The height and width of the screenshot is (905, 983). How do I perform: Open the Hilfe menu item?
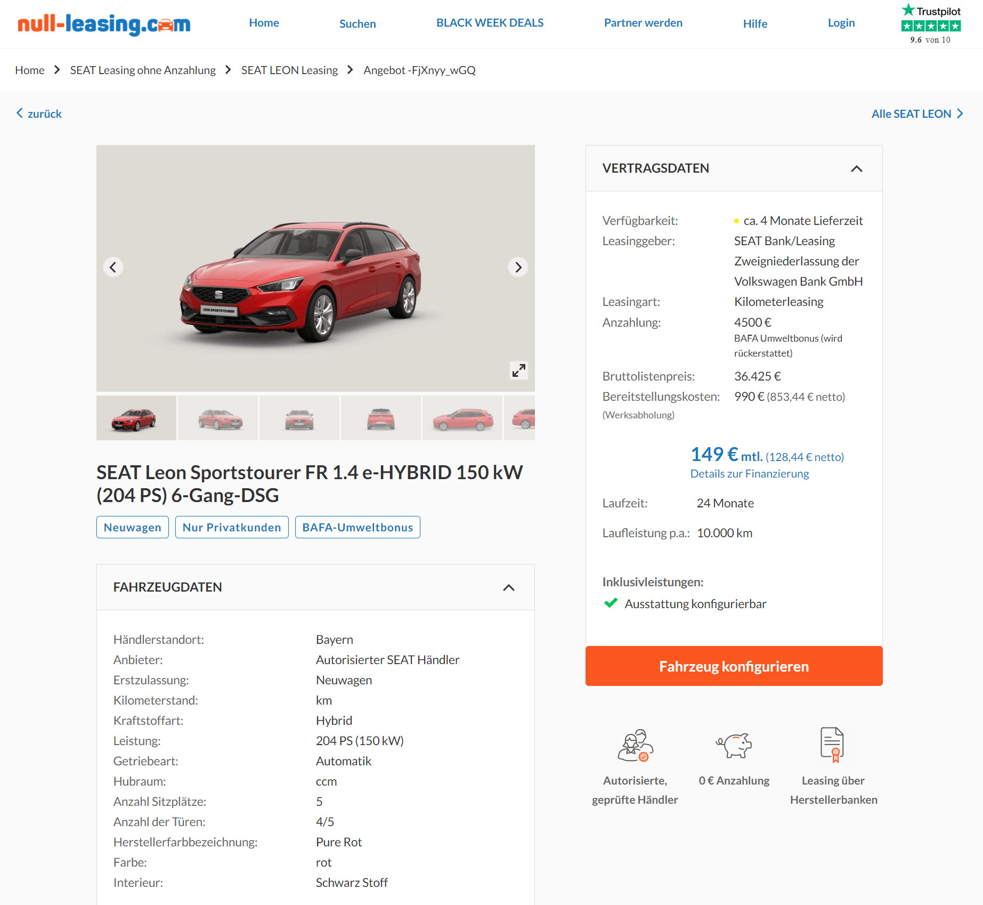755,24
